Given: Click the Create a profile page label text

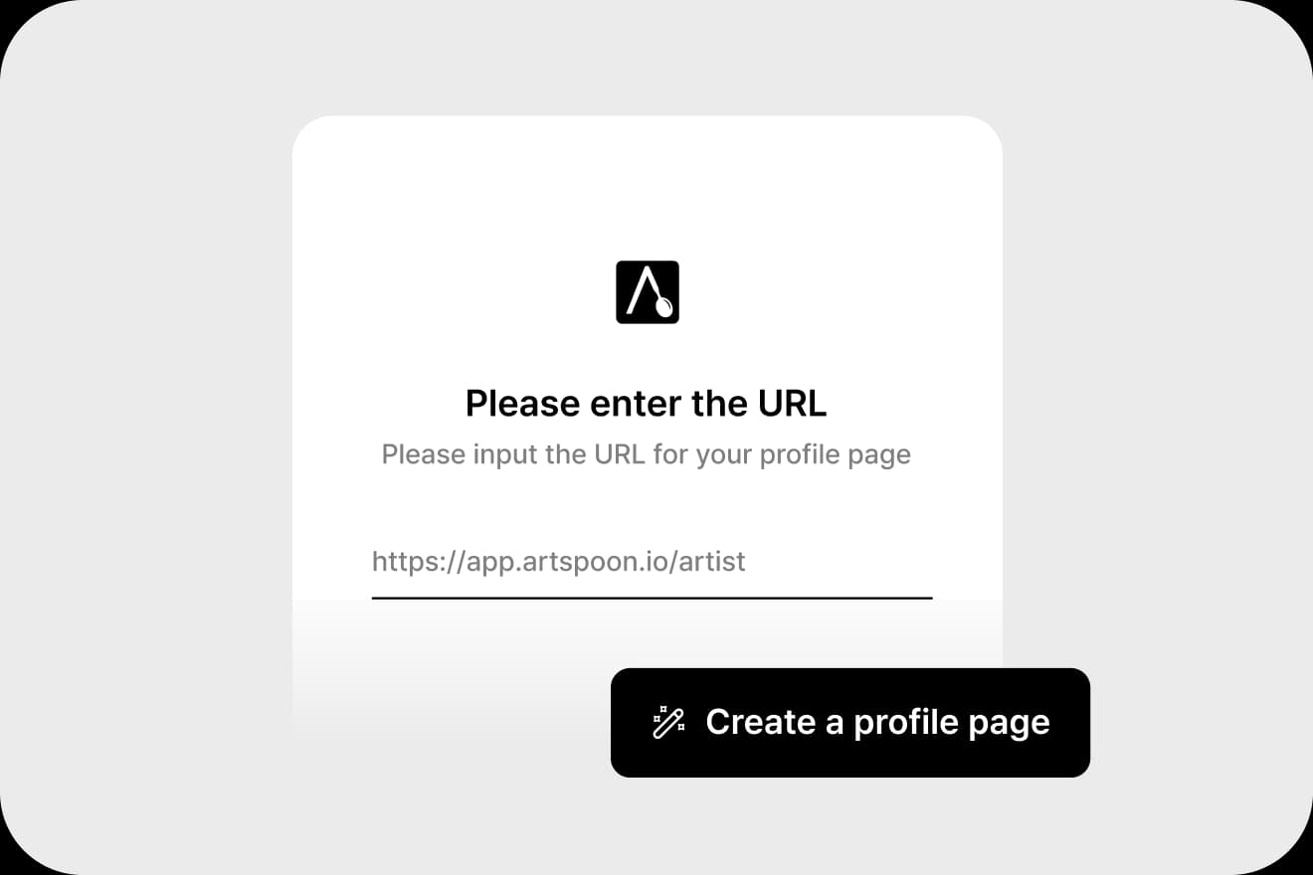Looking at the screenshot, I should [x=877, y=722].
